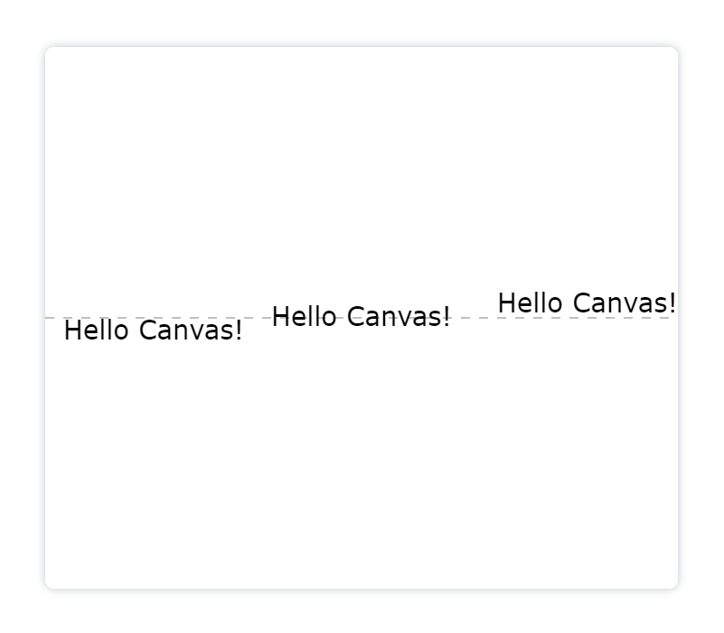The height and width of the screenshot is (633, 724).
Task: Click the word "Hello" in the highest text
Action: point(530,303)
